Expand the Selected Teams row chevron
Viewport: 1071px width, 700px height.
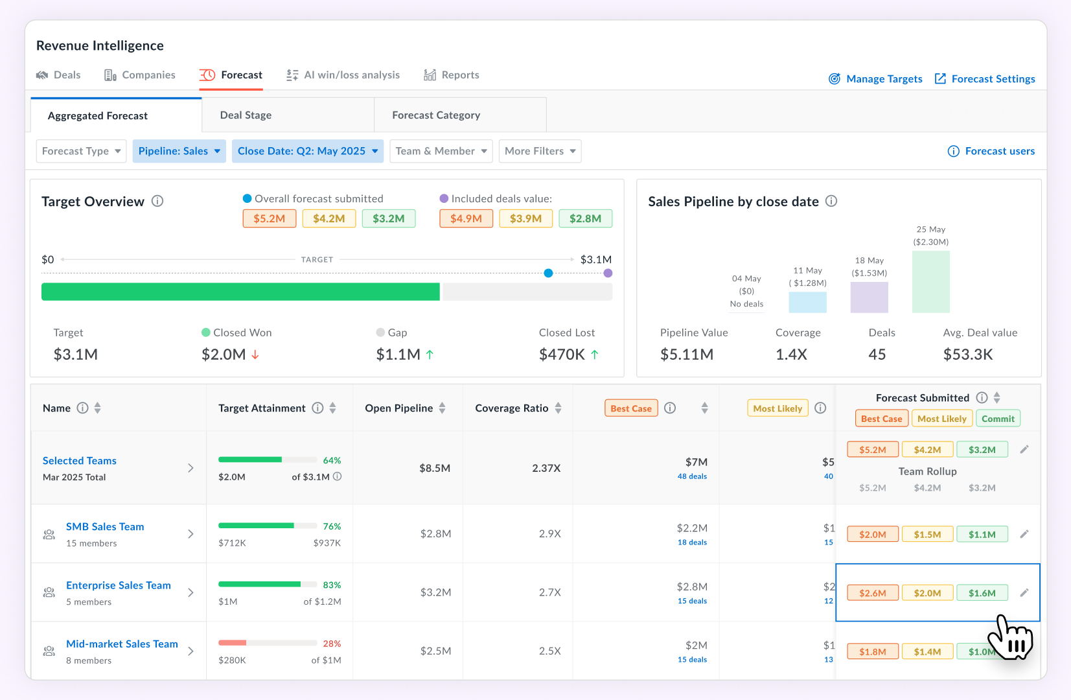[190, 468]
